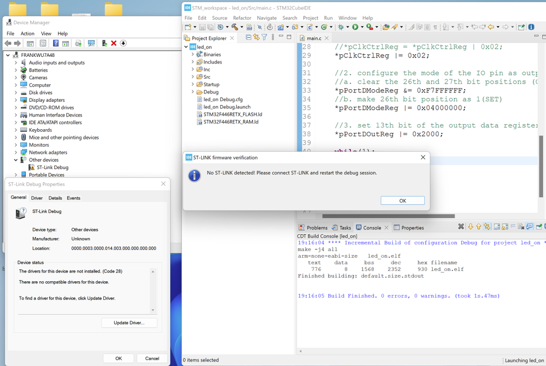
Task: Click Collapse All icon in Project Explorer
Action: tap(248, 37)
